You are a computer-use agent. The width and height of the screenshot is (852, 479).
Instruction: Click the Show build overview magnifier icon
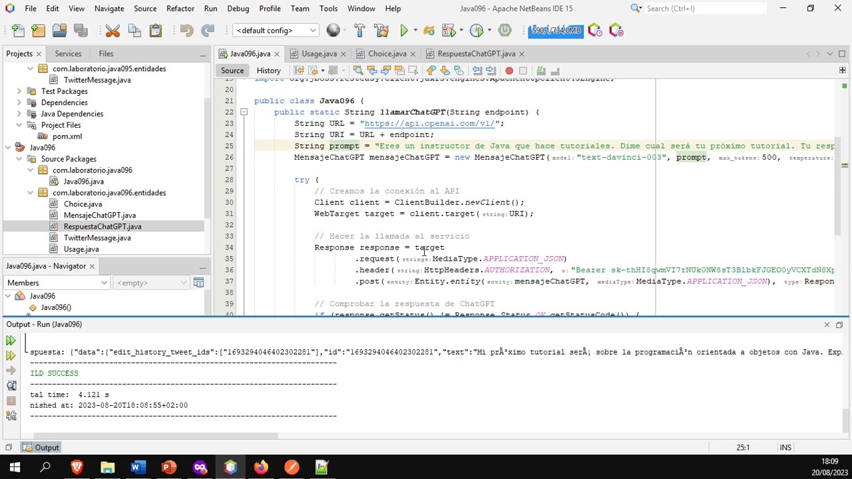(11, 386)
